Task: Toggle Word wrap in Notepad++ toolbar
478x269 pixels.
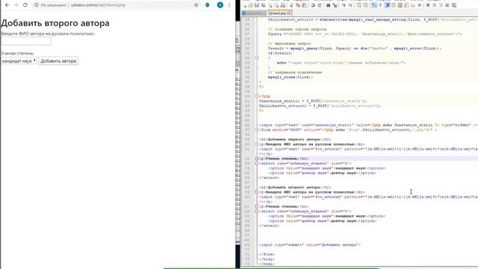Action: click(x=373, y=5)
